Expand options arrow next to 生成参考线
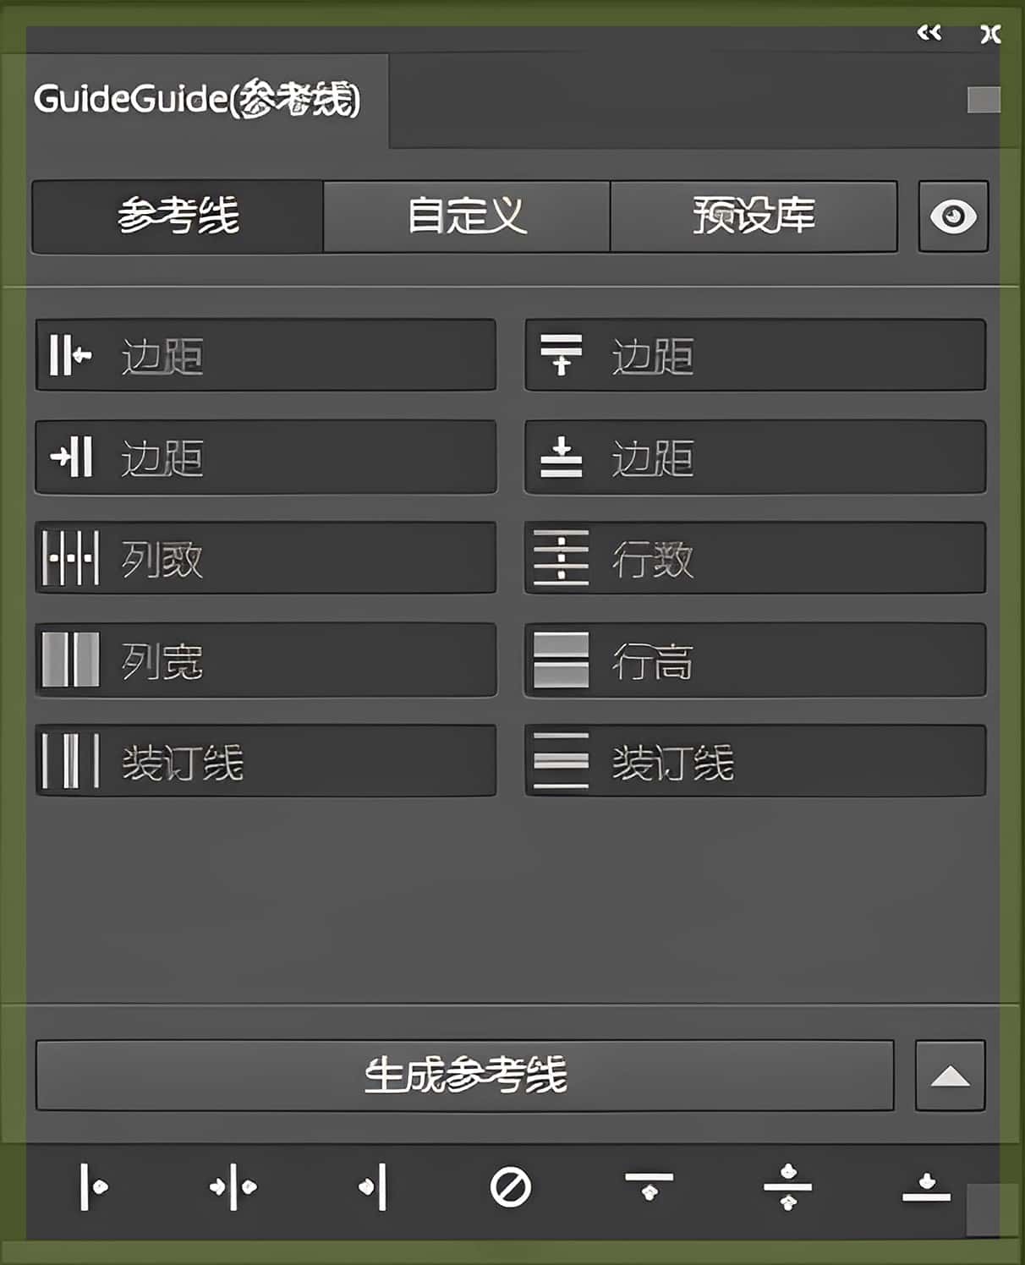The height and width of the screenshot is (1265, 1025). tap(950, 1076)
